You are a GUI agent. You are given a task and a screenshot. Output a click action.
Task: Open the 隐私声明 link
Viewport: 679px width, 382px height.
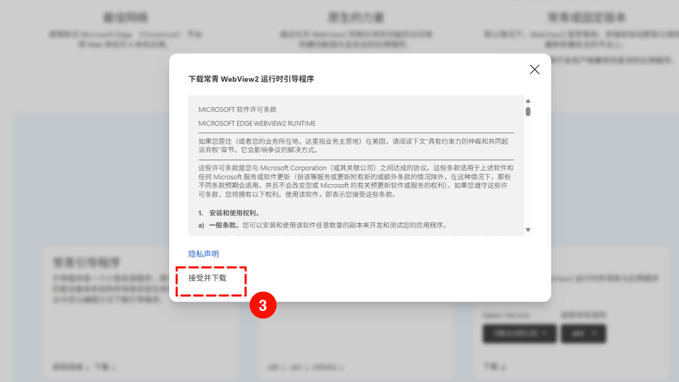[x=204, y=254]
